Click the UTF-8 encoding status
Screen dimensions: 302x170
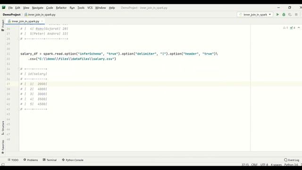coord(264,165)
